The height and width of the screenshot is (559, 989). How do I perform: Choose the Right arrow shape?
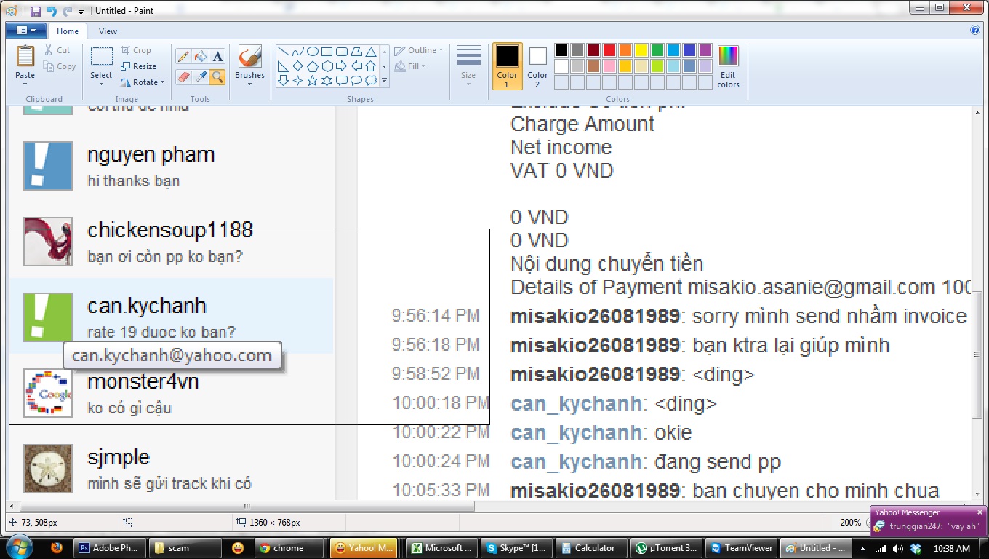[342, 66]
